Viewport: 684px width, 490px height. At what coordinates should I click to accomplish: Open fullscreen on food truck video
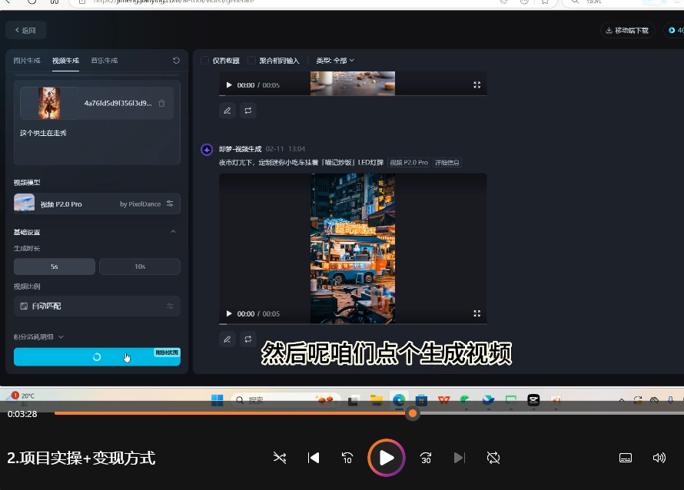476,313
